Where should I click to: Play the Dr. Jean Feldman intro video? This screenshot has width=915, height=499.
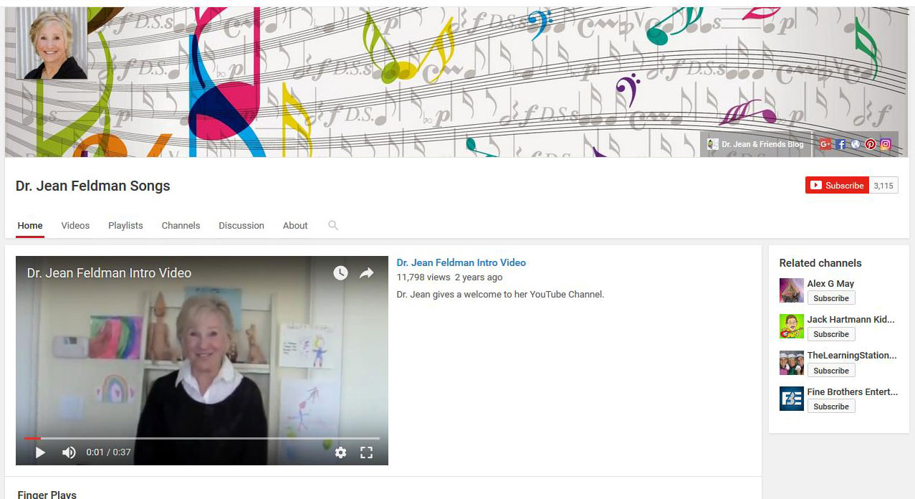40,452
